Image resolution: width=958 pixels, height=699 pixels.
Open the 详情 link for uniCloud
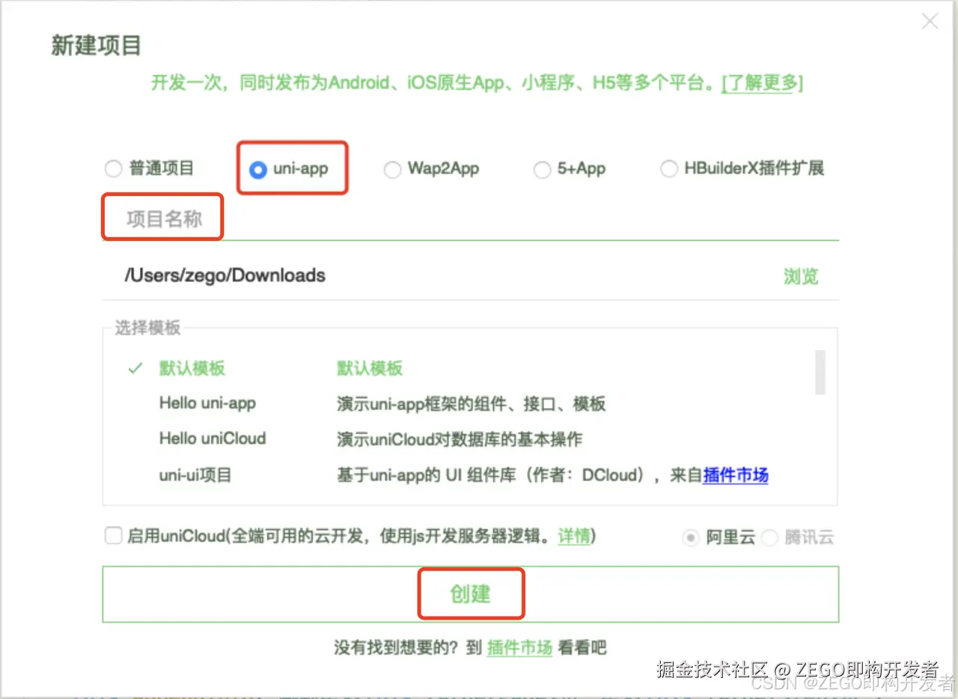pyautogui.click(x=574, y=537)
